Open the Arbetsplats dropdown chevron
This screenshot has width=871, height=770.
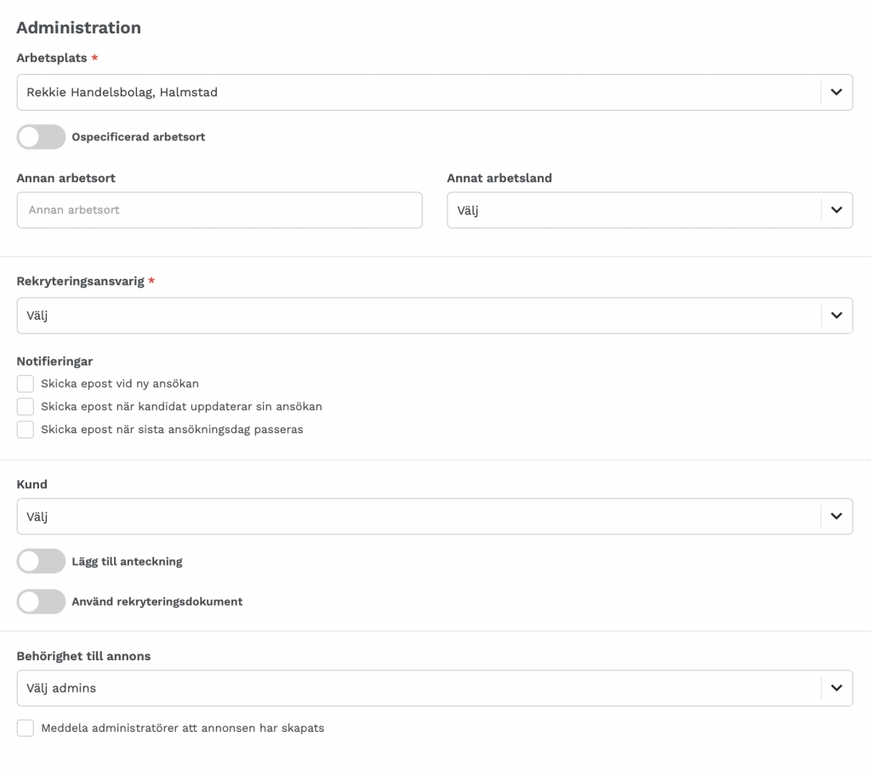(836, 92)
